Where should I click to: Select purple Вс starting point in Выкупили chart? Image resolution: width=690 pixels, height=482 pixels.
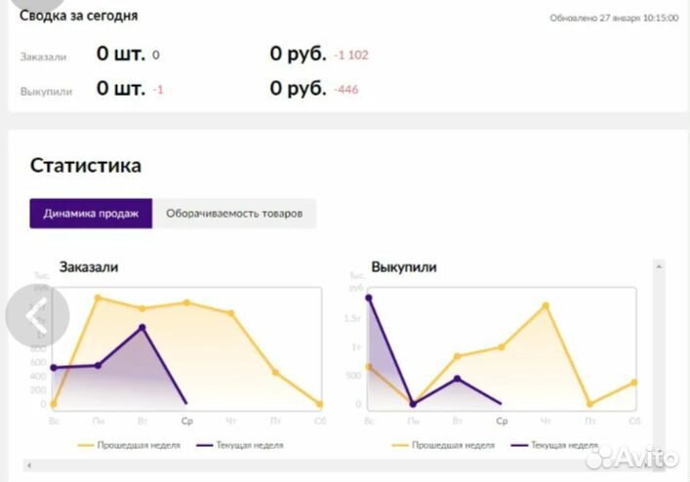point(369,299)
